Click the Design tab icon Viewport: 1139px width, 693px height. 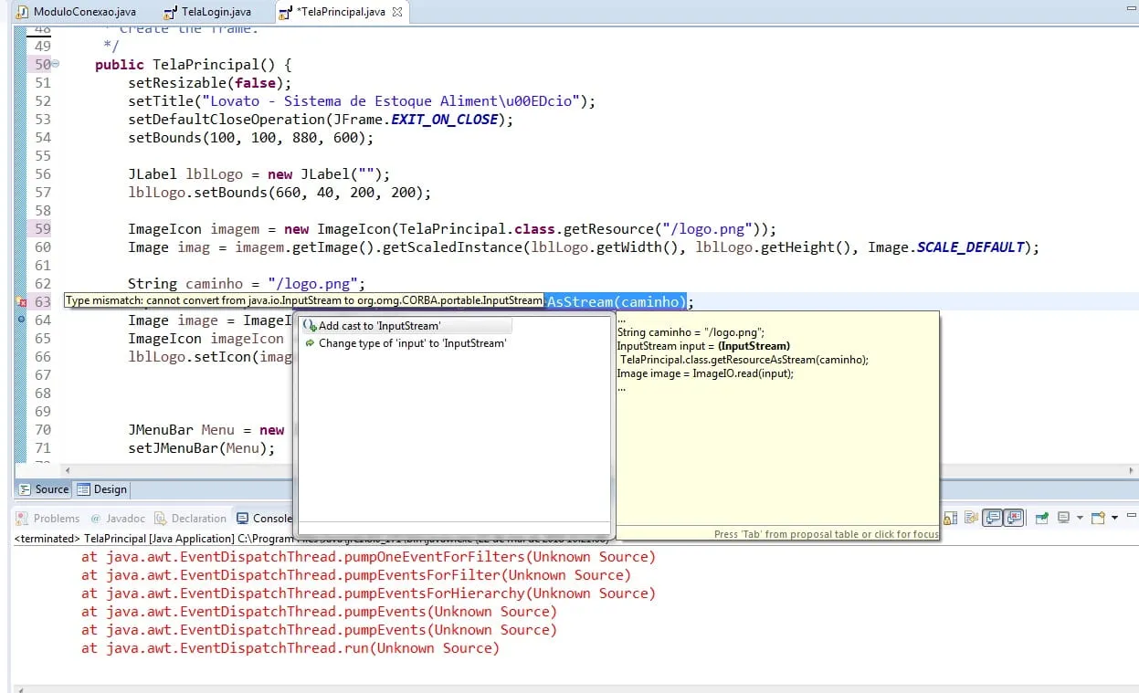[x=83, y=489]
